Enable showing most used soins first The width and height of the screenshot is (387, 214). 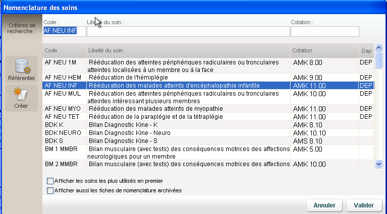tap(50, 181)
